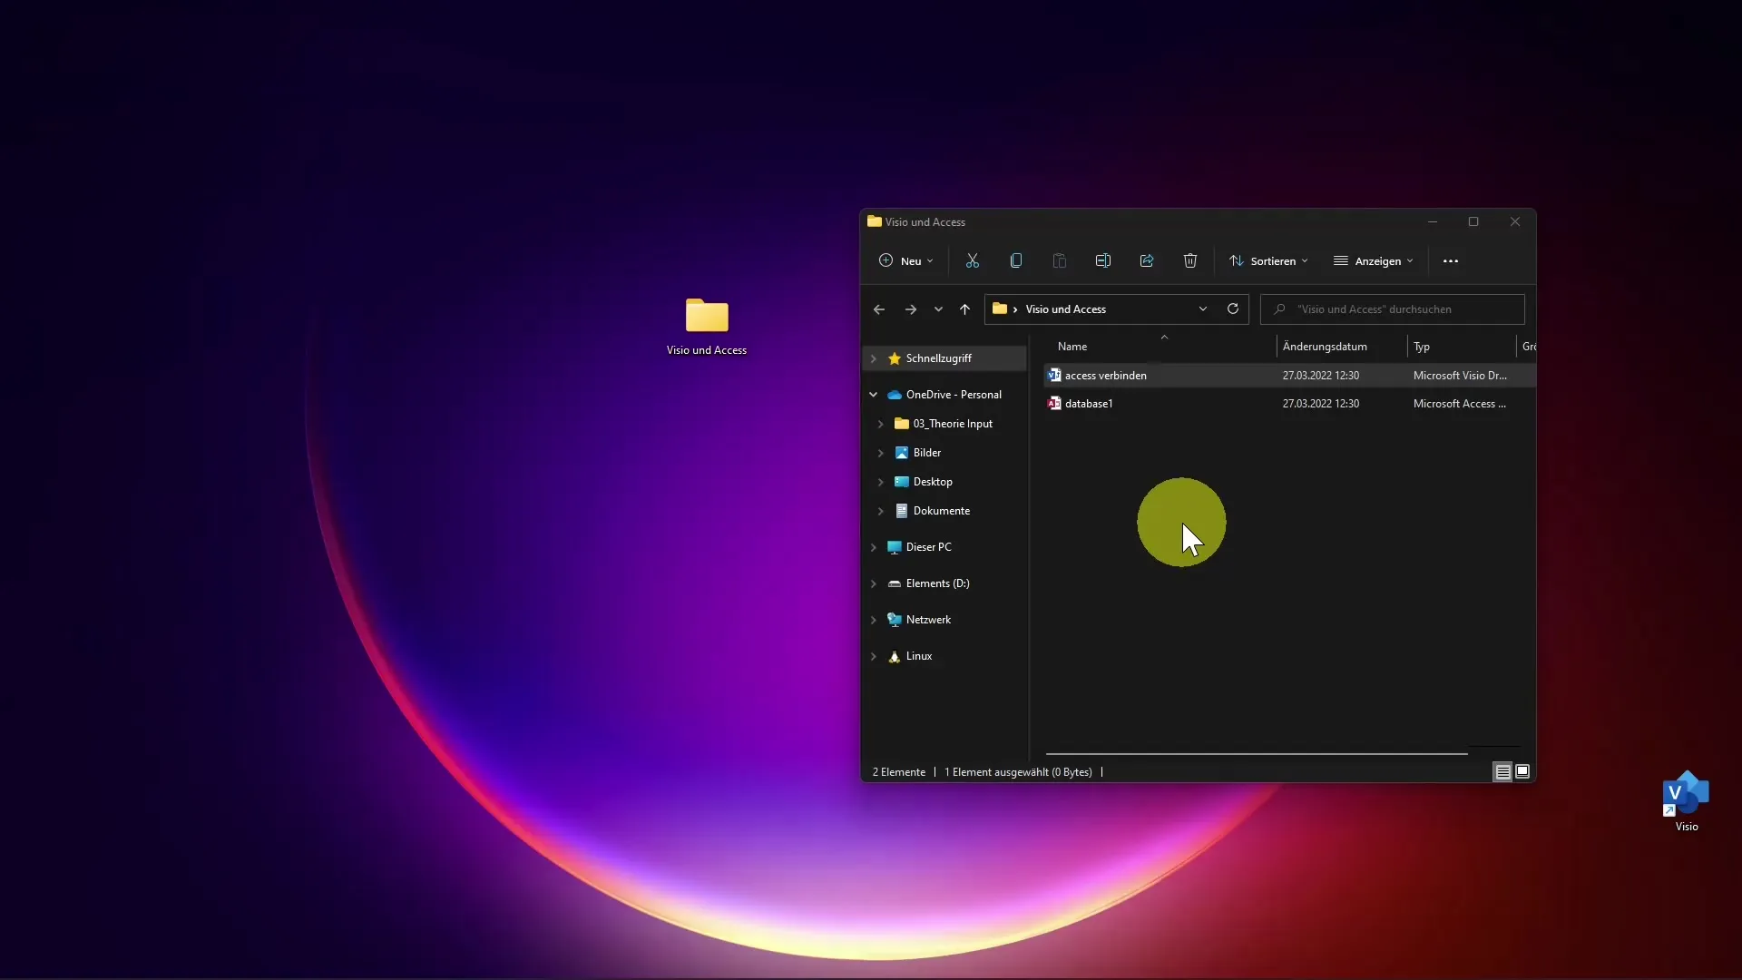Select the database1 Access file

pyautogui.click(x=1089, y=404)
